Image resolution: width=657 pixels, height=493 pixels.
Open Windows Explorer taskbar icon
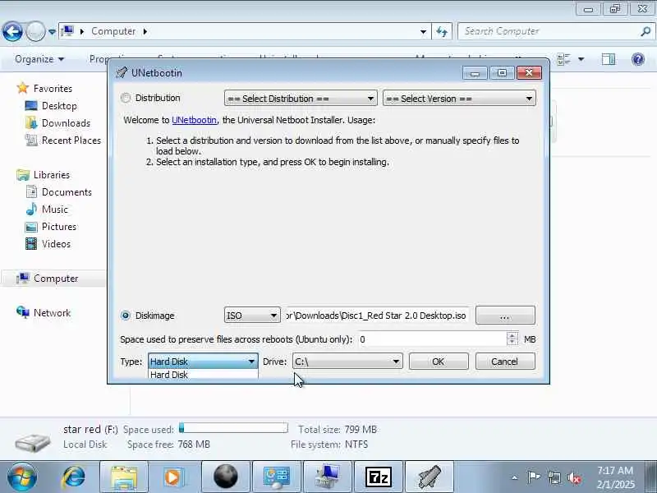124,477
